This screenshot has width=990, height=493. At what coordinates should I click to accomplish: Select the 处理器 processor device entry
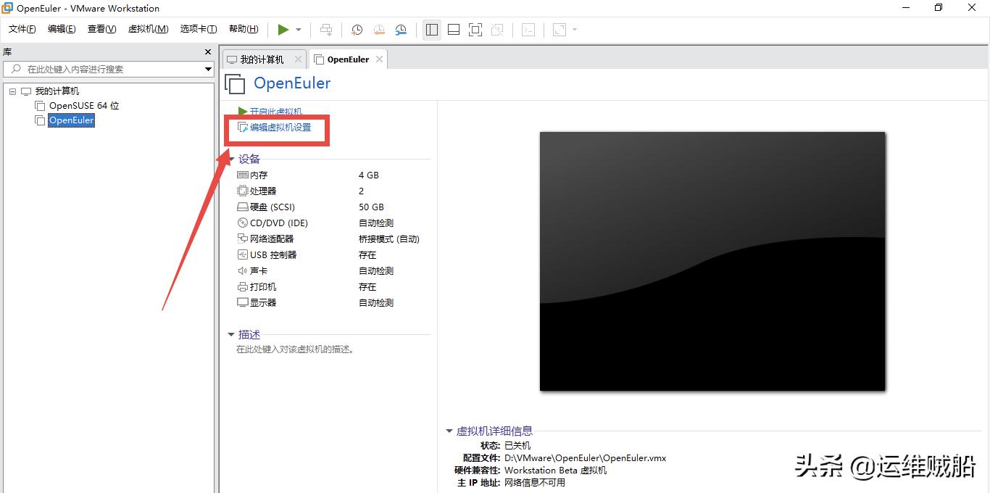(x=261, y=191)
